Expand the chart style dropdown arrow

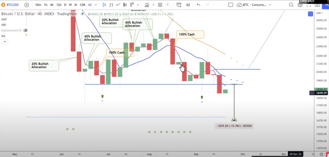pyautogui.click(x=138, y=5)
